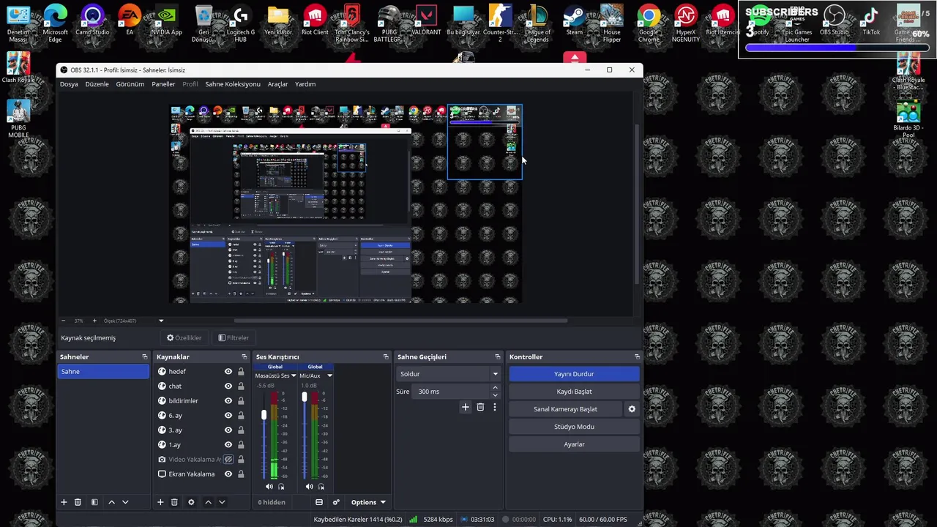Decrease transition duration stepper down
The height and width of the screenshot is (527, 937).
(495, 395)
